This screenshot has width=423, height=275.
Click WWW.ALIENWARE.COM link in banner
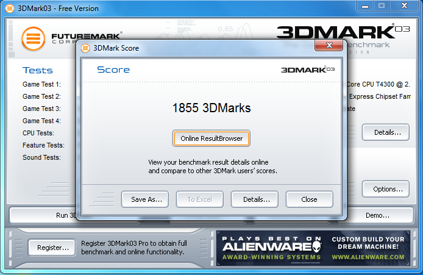[x=368, y=257]
